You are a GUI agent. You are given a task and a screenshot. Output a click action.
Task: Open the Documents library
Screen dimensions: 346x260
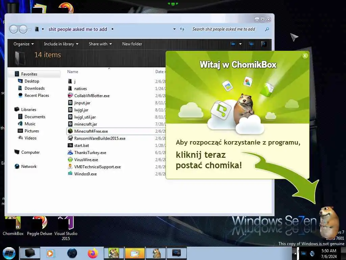35,116
